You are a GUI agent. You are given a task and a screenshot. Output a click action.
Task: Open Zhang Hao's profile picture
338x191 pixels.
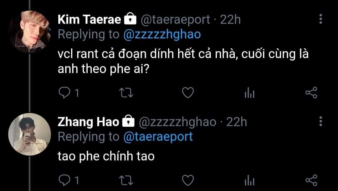(29, 134)
